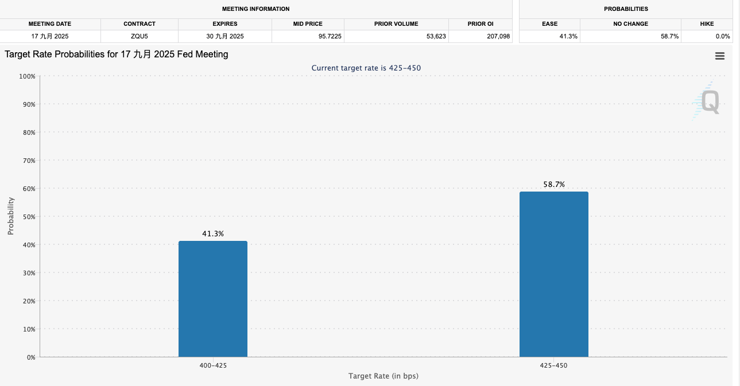Click the PRIOR VOLUME column header
The image size is (740, 386).
pos(396,24)
